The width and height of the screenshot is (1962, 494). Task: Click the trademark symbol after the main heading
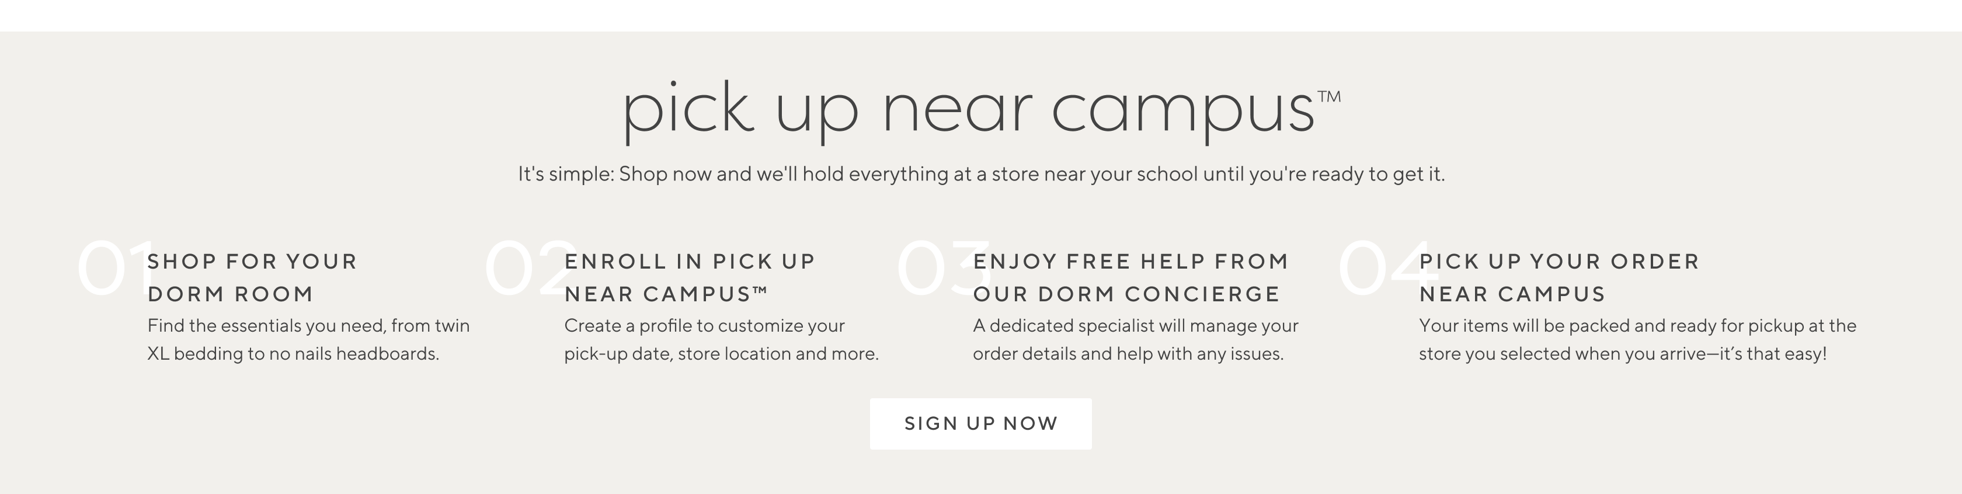coord(1329,97)
